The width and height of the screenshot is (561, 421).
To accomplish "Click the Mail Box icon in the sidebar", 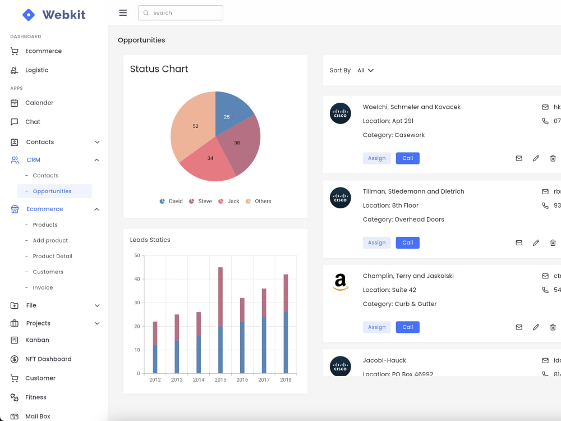I will (x=15, y=417).
